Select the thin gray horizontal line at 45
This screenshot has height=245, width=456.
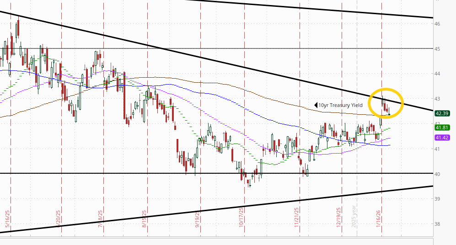pos(216,48)
